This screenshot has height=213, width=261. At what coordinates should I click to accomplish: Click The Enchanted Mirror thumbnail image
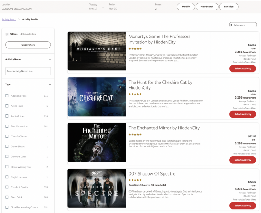97,142
